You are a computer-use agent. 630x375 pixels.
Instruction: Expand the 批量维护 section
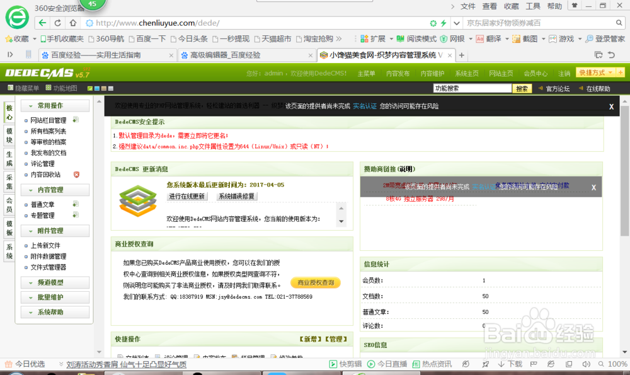click(x=55, y=297)
